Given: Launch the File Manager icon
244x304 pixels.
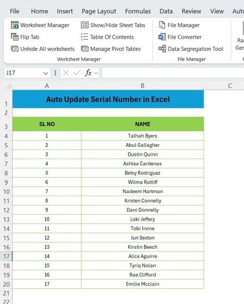Looking at the screenshot, I should tap(162, 25).
